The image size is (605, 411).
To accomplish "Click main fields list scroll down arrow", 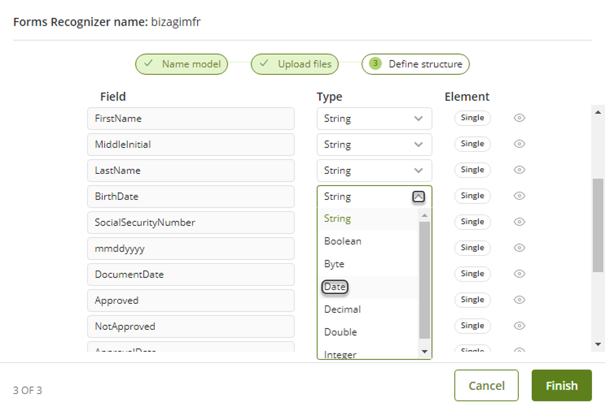I will pyautogui.click(x=598, y=344).
